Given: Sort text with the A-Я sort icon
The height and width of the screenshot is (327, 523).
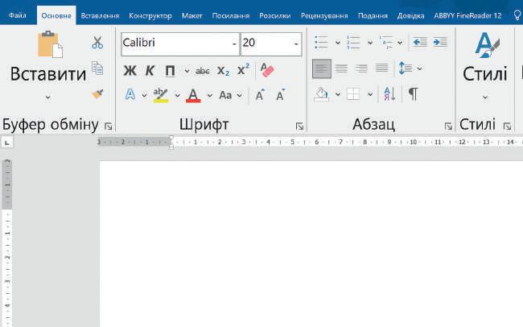Looking at the screenshot, I should (389, 94).
